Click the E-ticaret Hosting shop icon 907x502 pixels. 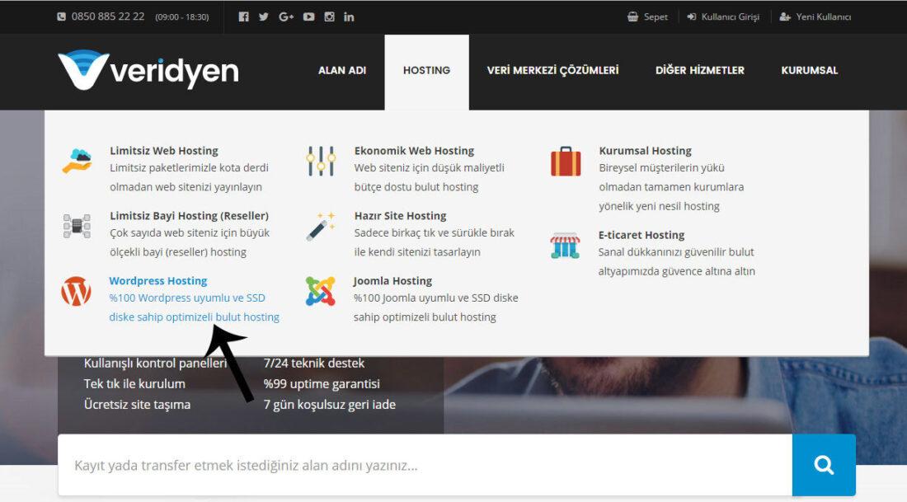click(x=565, y=245)
